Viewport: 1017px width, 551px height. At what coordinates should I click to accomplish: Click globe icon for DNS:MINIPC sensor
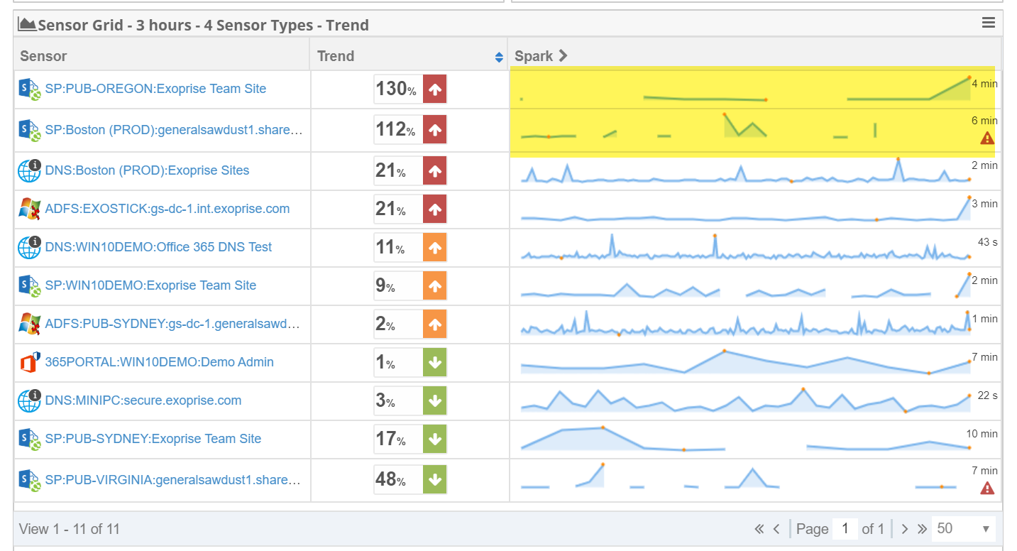[x=29, y=400]
